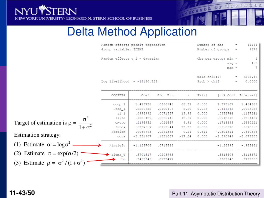Click coop_1 coefficient 1.413728
The width and height of the screenshot is (264, 198).
point(143,104)
